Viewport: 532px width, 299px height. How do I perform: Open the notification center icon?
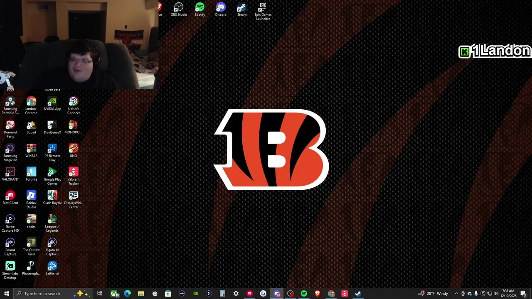point(523,294)
